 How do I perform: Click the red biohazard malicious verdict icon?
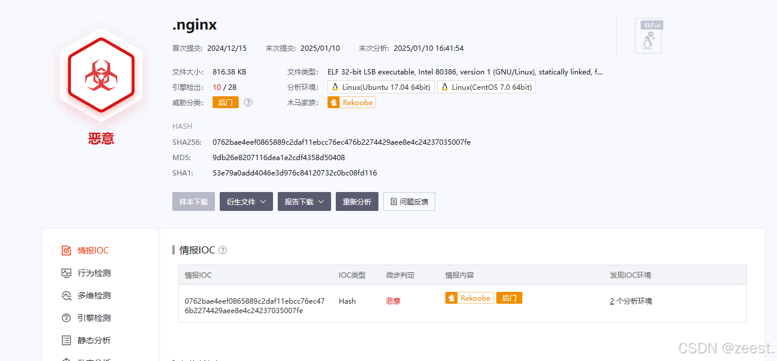101,74
